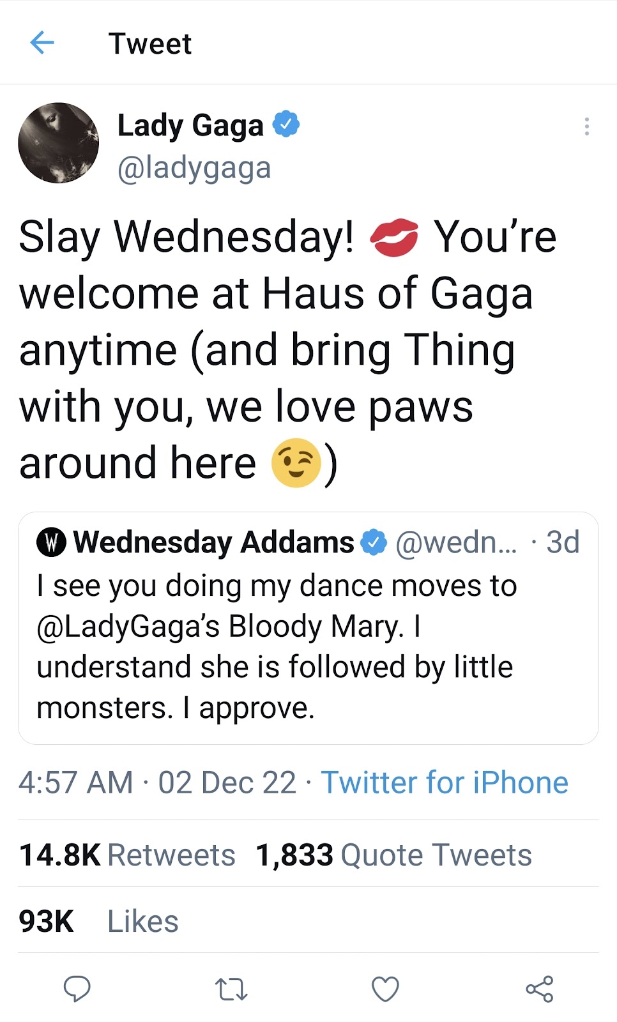
Task: Click the tweet timestamp 4:57 AM
Action: (76, 782)
